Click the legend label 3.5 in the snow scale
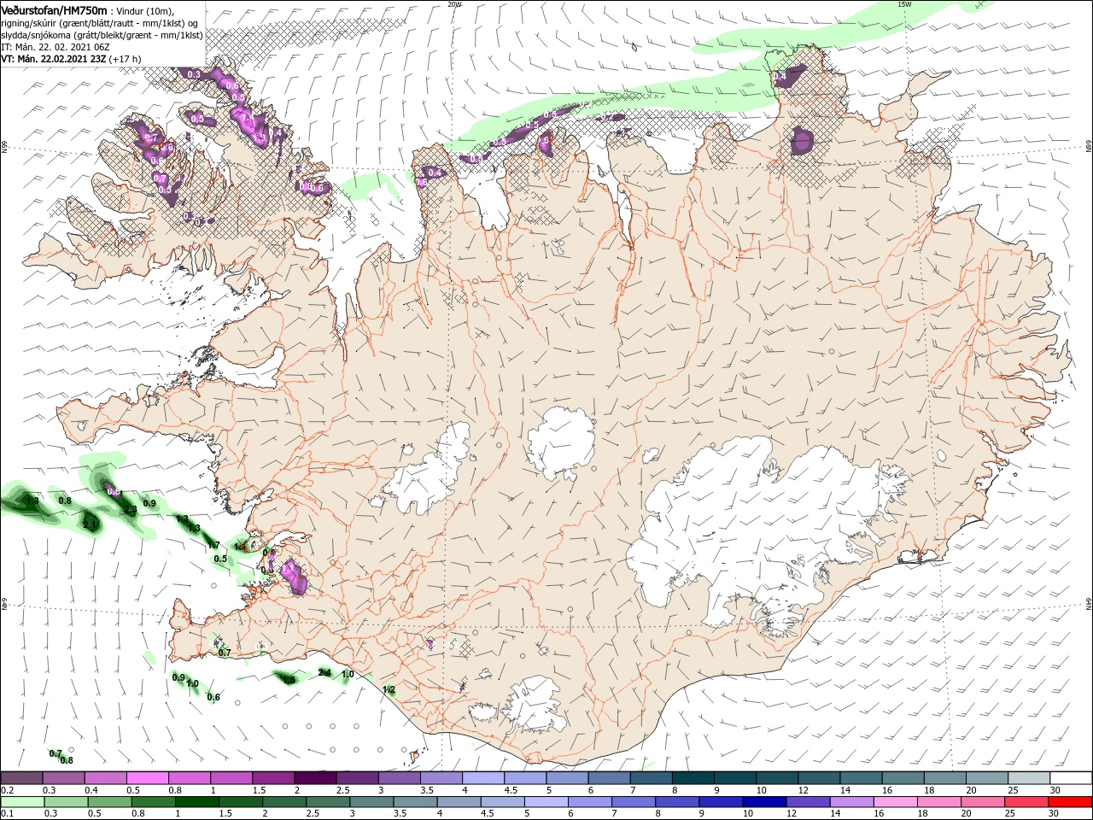 pos(426,790)
